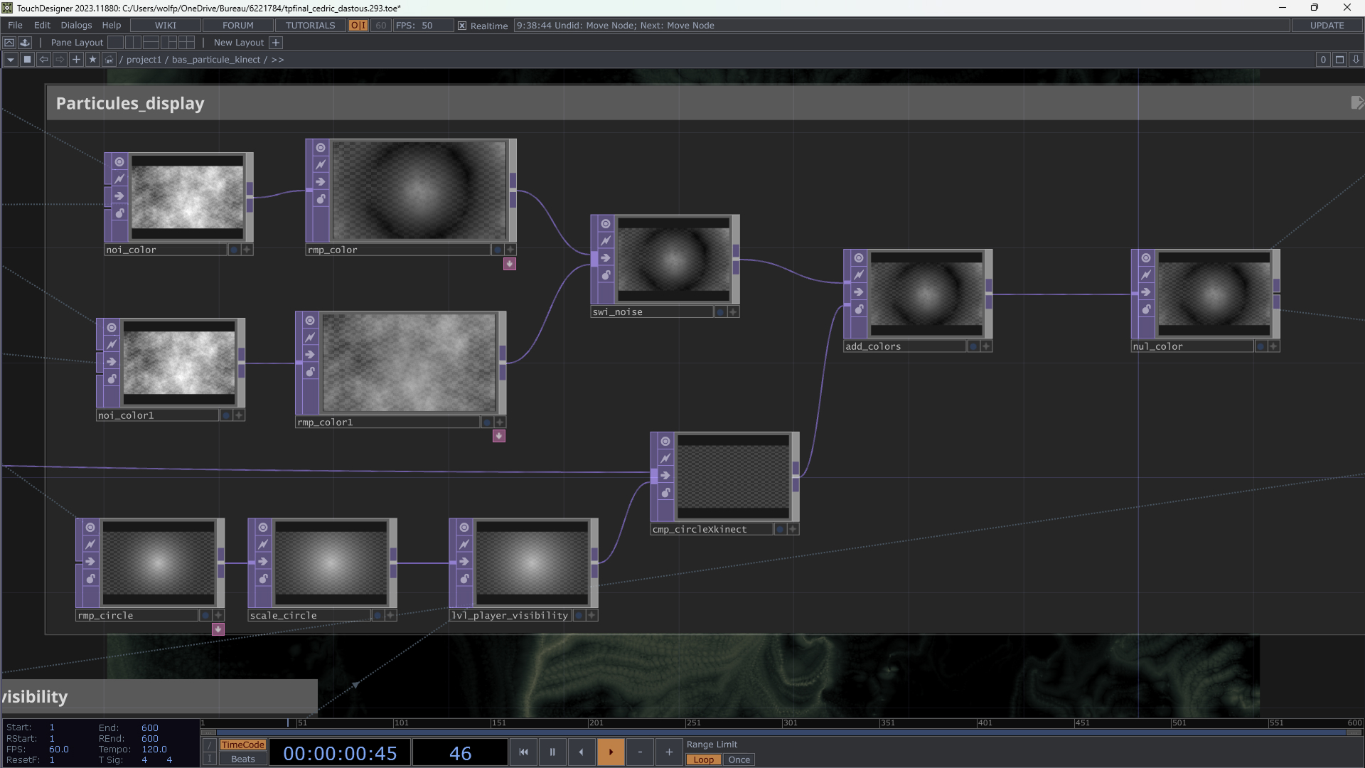This screenshot has height=768, width=1365.
Task: Click the home network icon in path bar
Action: click(x=109, y=60)
